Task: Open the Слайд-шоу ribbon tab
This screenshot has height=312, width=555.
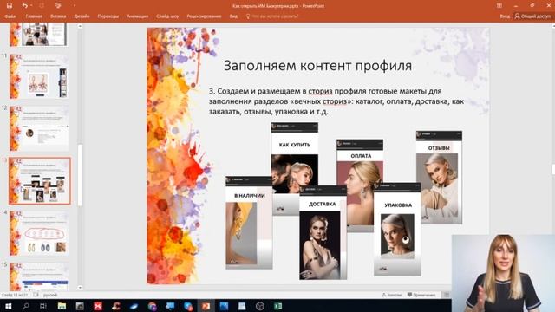Action: [x=167, y=16]
